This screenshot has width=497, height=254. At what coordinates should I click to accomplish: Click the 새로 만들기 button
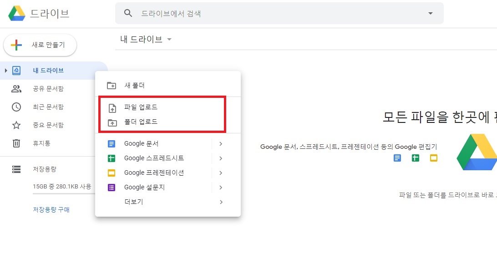click(40, 45)
